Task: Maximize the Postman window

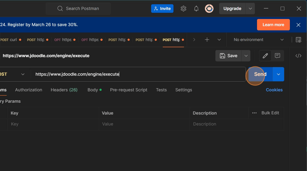Action: coord(282,8)
